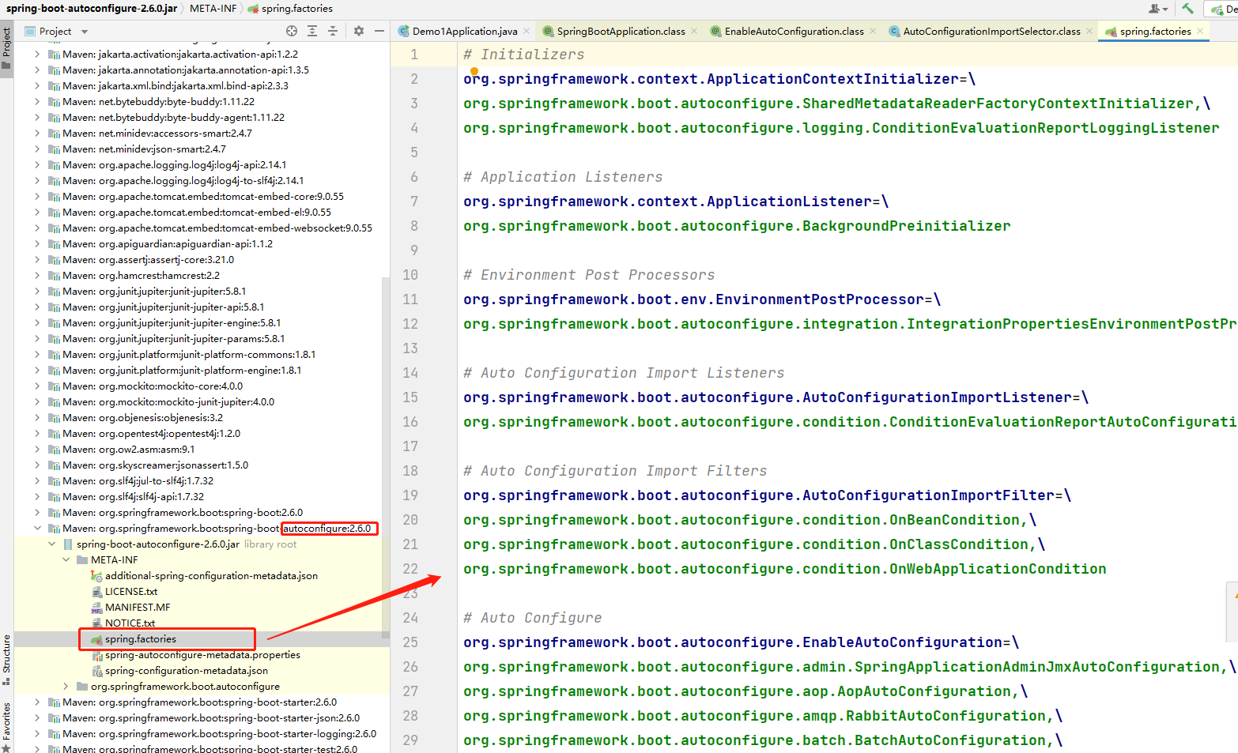This screenshot has height=753, width=1238.
Task: Close the spring.factories editor tab
Action: point(1200,31)
